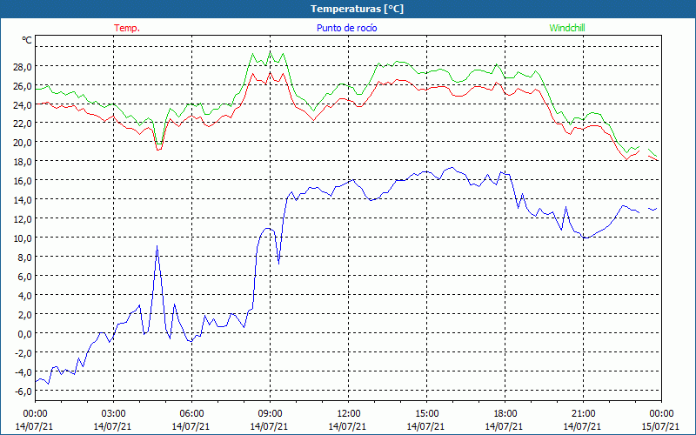The height and width of the screenshot is (435, 696).
Task: Click the 10,0 y-axis value
Action: (x=23, y=238)
